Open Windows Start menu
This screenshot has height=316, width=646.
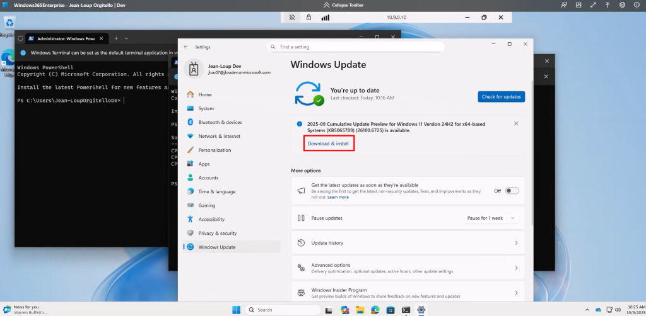[236, 310]
